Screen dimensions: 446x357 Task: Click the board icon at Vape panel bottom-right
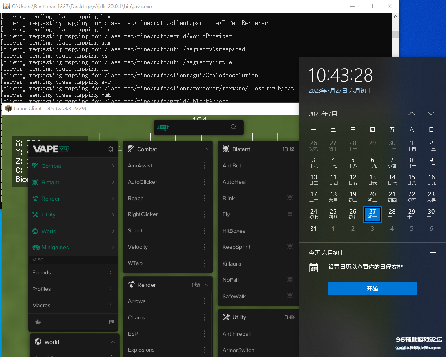point(111,322)
